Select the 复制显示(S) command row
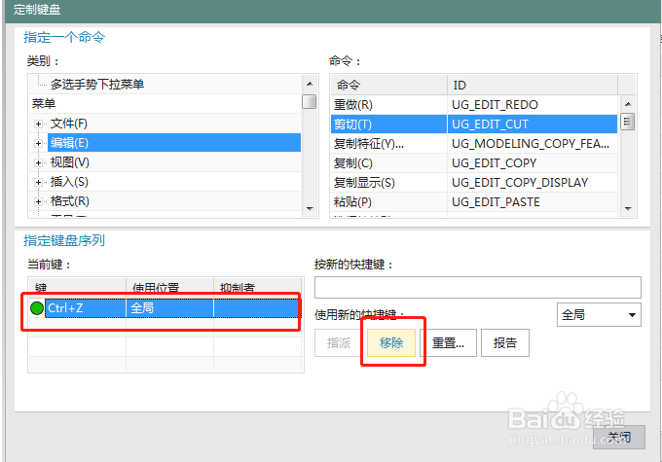Viewport: 662px width, 462px height. (474, 182)
